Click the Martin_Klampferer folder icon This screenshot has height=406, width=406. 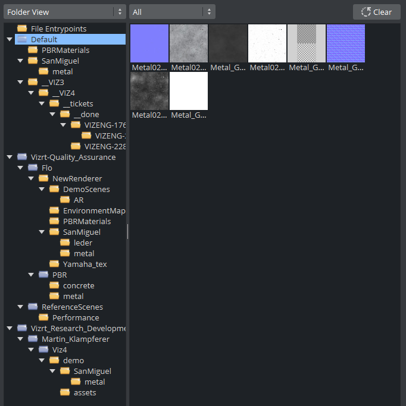(x=33, y=339)
